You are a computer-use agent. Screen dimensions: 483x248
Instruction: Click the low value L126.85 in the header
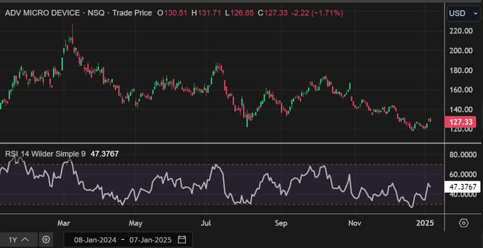coord(239,13)
